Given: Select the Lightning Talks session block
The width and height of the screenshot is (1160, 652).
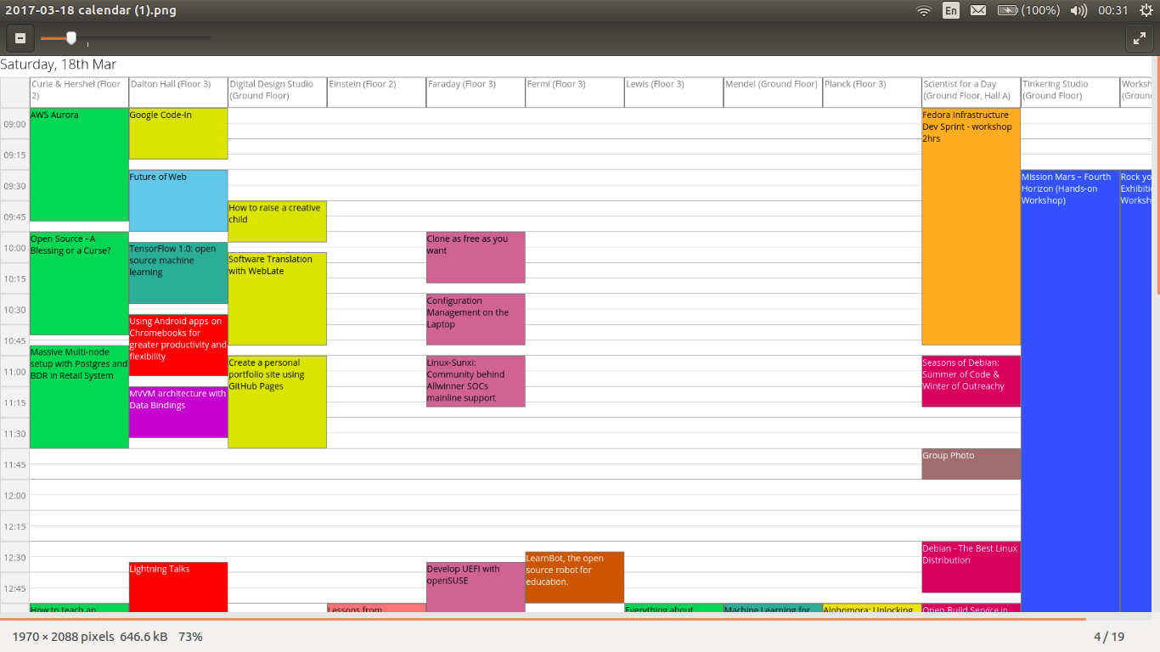Looking at the screenshot, I should tap(178, 587).
